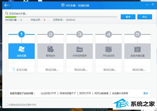The image size is (157, 111).
Task: Click the 开机启动项 label
Action: point(109,56)
